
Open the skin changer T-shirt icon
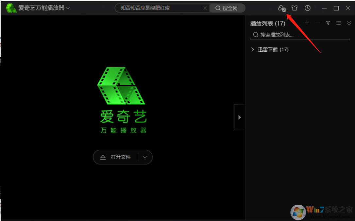pos(295,8)
